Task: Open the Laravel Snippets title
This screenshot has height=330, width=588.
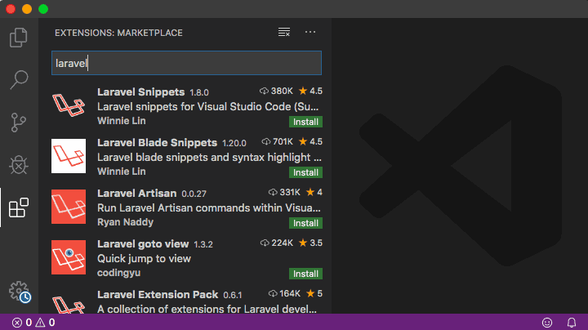Action: (x=141, y=91)
